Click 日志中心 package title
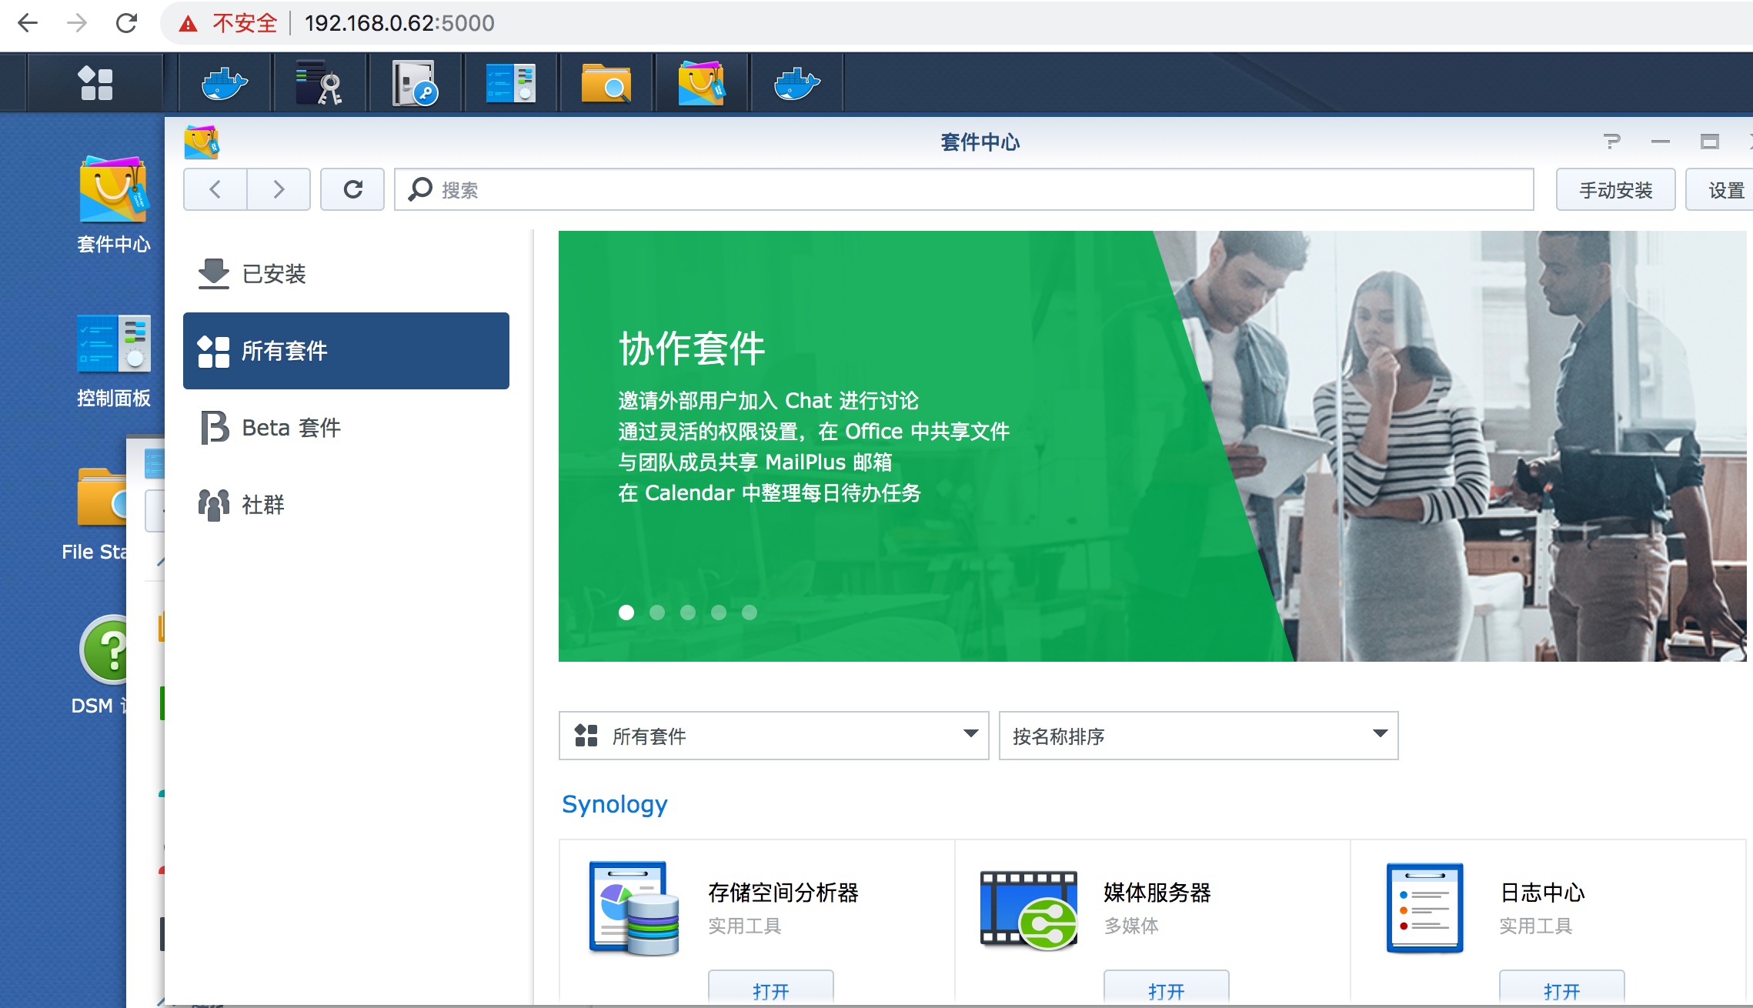Screen dimensions: 1753x1008 (x=1542, y=893)
